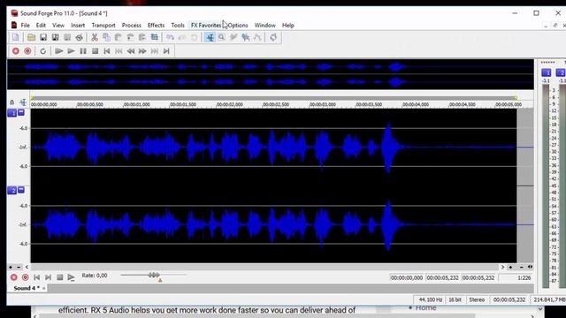
Task: Select the Envelope tool
Action: pyautogui.click(x=257, y=37)
